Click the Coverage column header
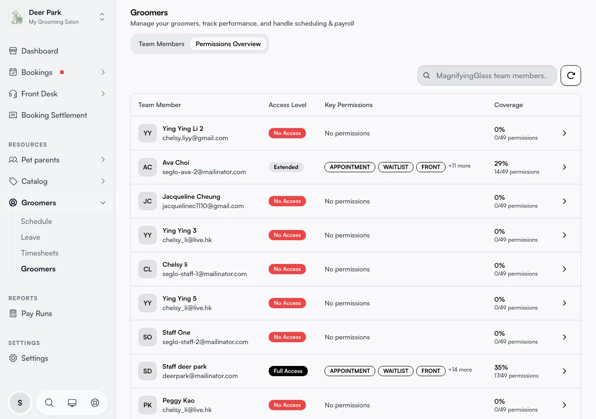Viewport: 596px width, 419px height. point(508,105)
